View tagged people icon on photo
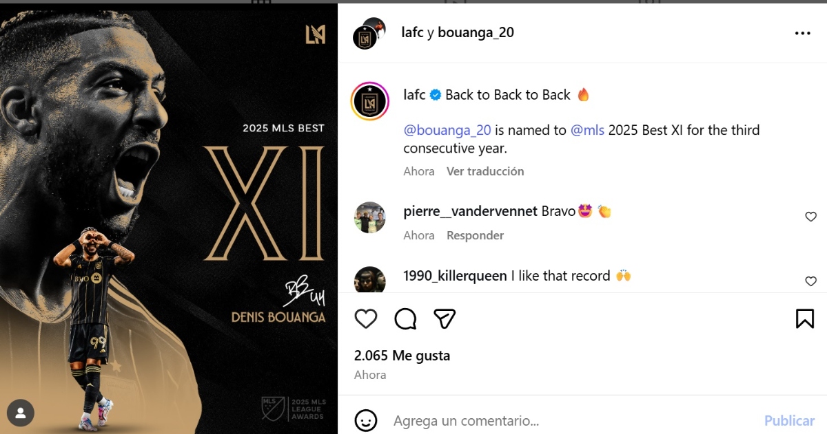This screenshot has height=434, width=827. click(x=21, y=413)
